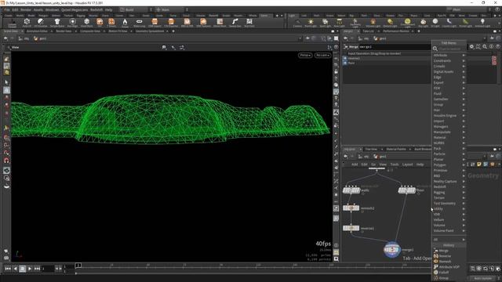Choose Reality Capture from the Tab Menu

(449, 181)
